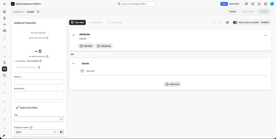
Task: Select the highlighted Audiences sidebar icon
Action: (x=4, y=69)
